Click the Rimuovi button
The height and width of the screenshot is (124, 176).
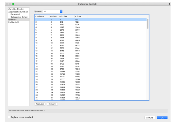coord(52,104)
